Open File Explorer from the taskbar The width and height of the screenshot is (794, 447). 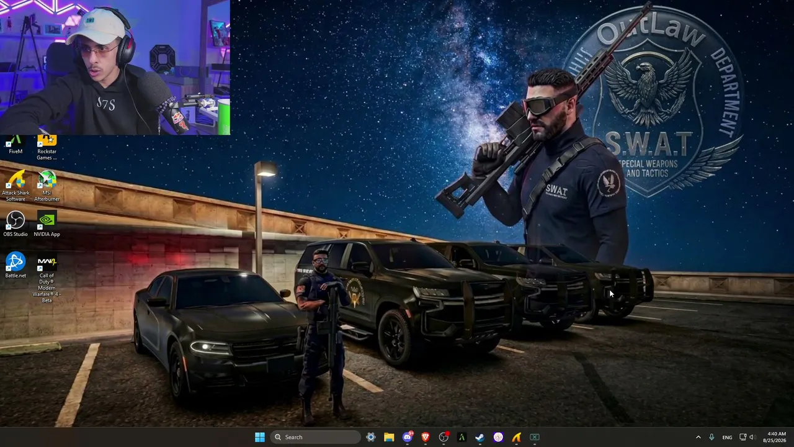389,437
